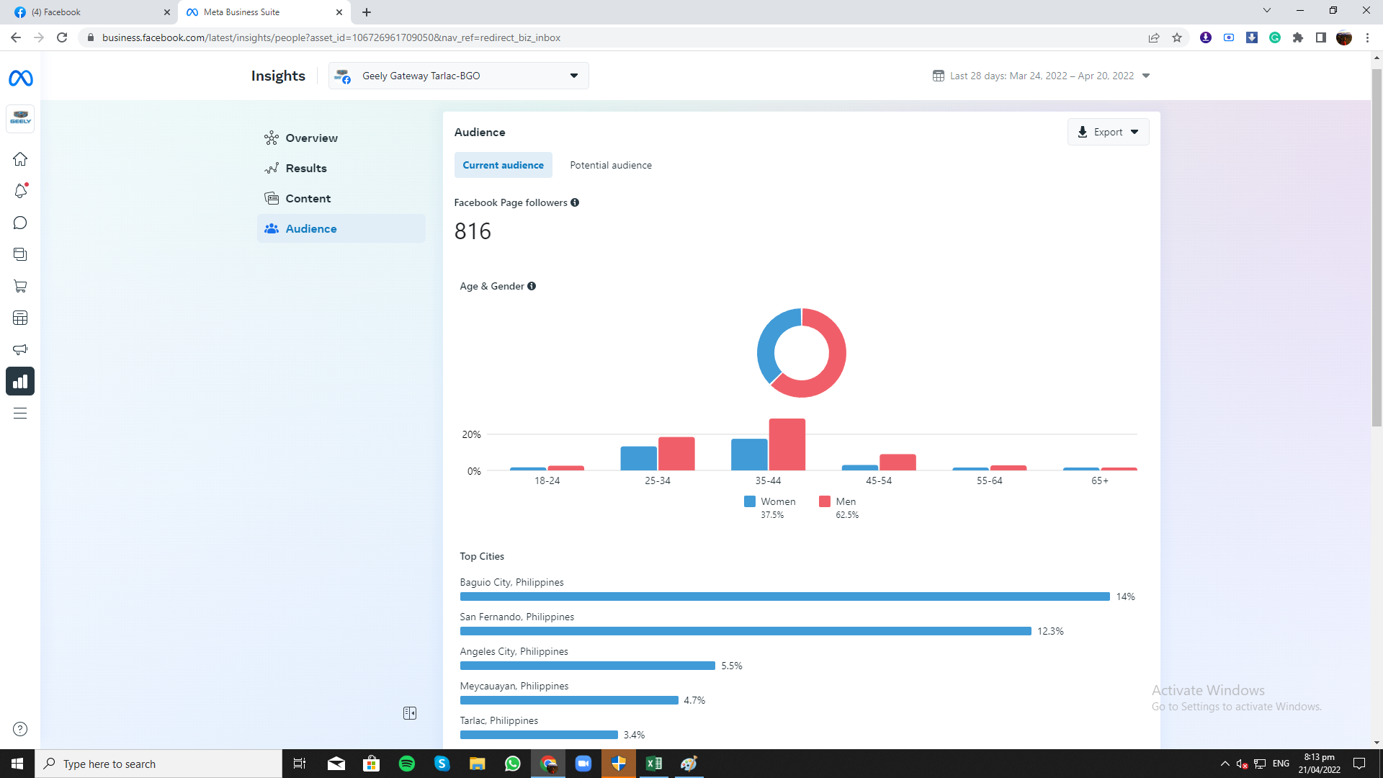Close the Meta Business Suite tab
The image size is (1383, 778).
[x=339, y=12]
